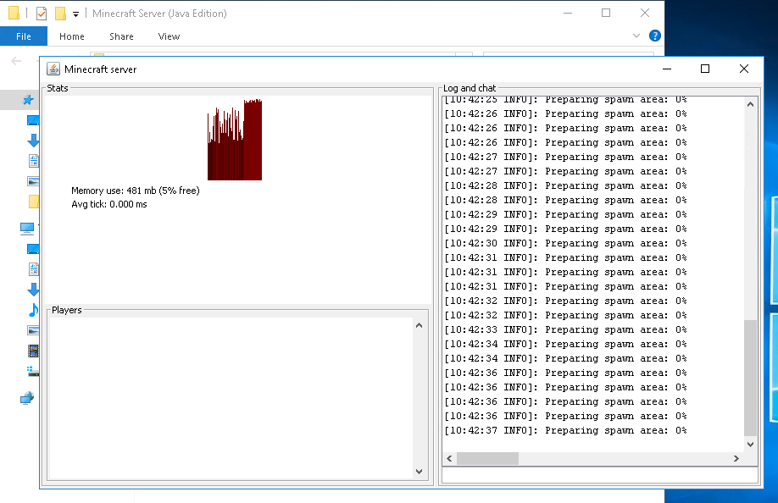Select This PC monitor icon in sidebar
This screenshot has height=503, width=778.
click(x=28, y=229)
